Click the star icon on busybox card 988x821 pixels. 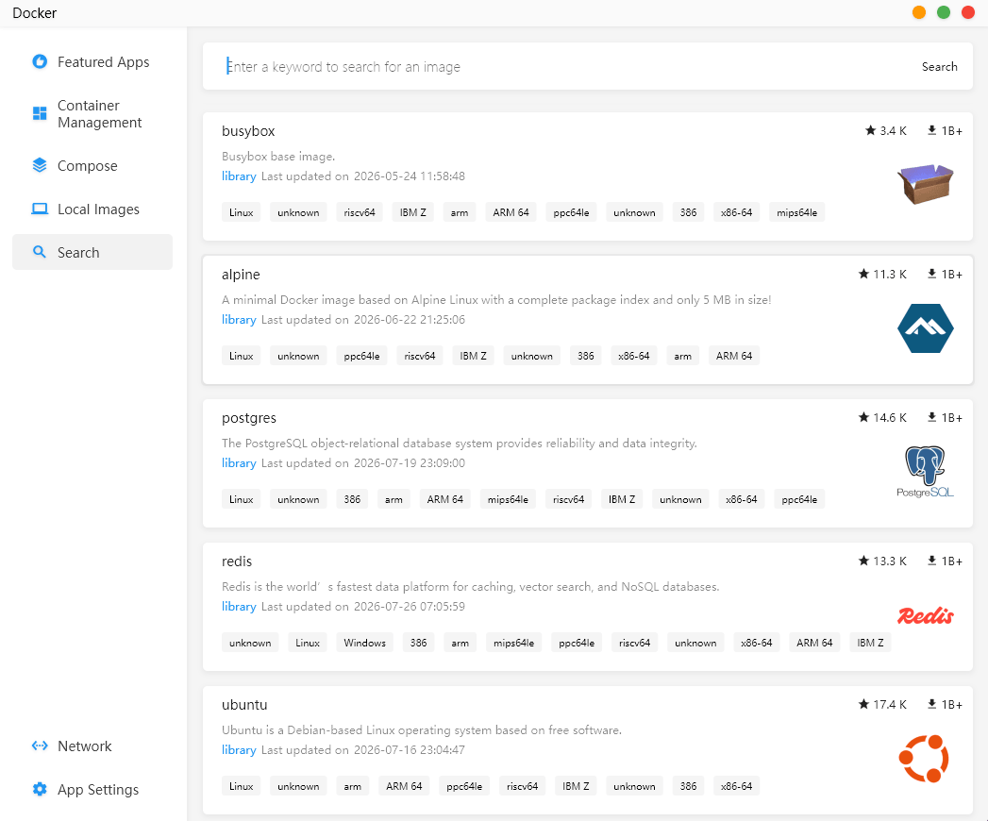coord(870,130)
